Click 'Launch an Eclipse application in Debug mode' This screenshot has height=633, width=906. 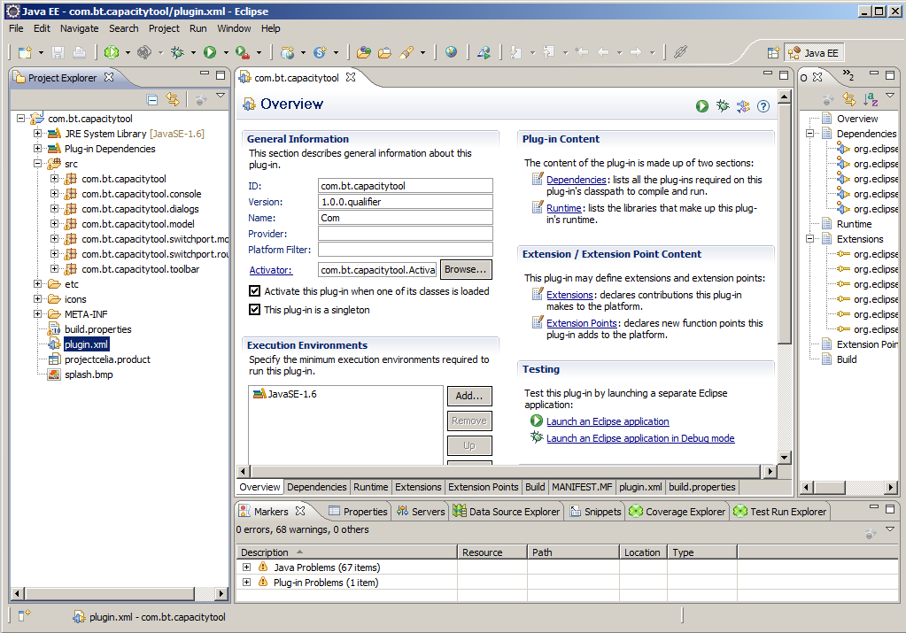point(640,438)
